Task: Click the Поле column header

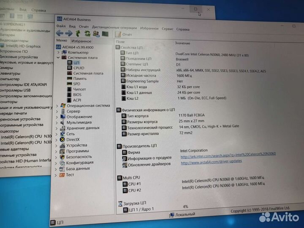Action: (120, 42)
